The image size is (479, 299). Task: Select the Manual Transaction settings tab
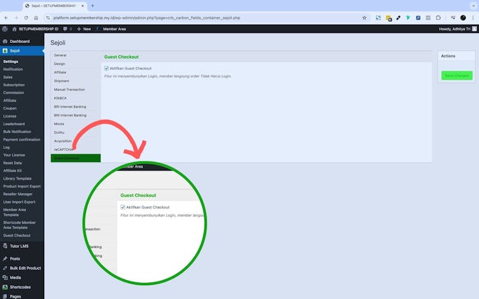pos(71,90)
